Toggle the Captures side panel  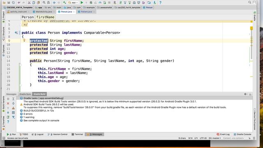[x=3, y=50]
